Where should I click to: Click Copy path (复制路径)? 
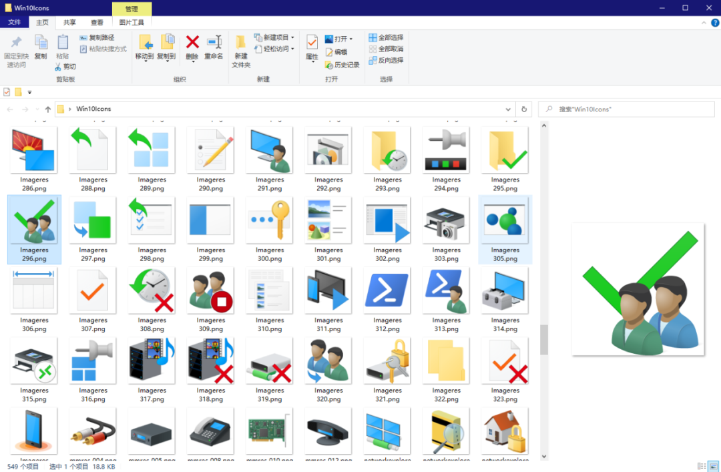point(97,38)
